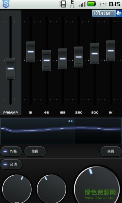Click the middle round tone knob
The width and height of the screenshot is (122, 203).
pyautogui.click(x=52, y=189)
